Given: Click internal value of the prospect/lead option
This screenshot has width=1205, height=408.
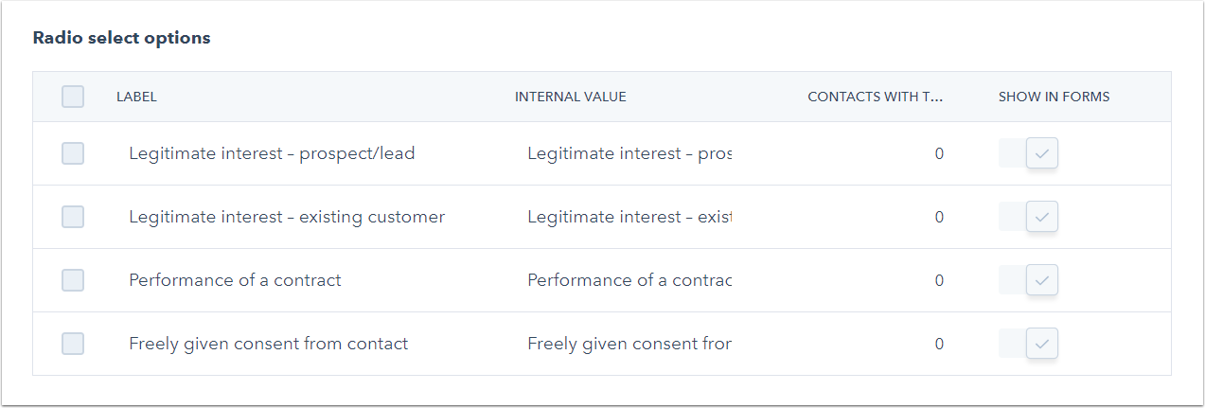Looking at the screenshot, I should 629,153.
